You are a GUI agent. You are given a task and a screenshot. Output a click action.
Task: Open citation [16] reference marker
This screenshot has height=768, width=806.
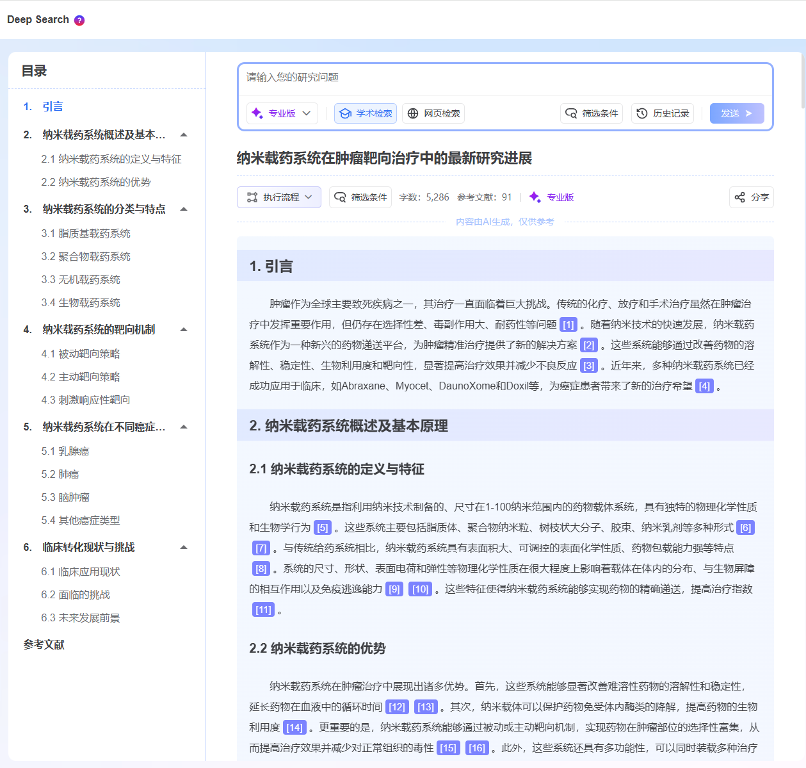tap(477, 748)
